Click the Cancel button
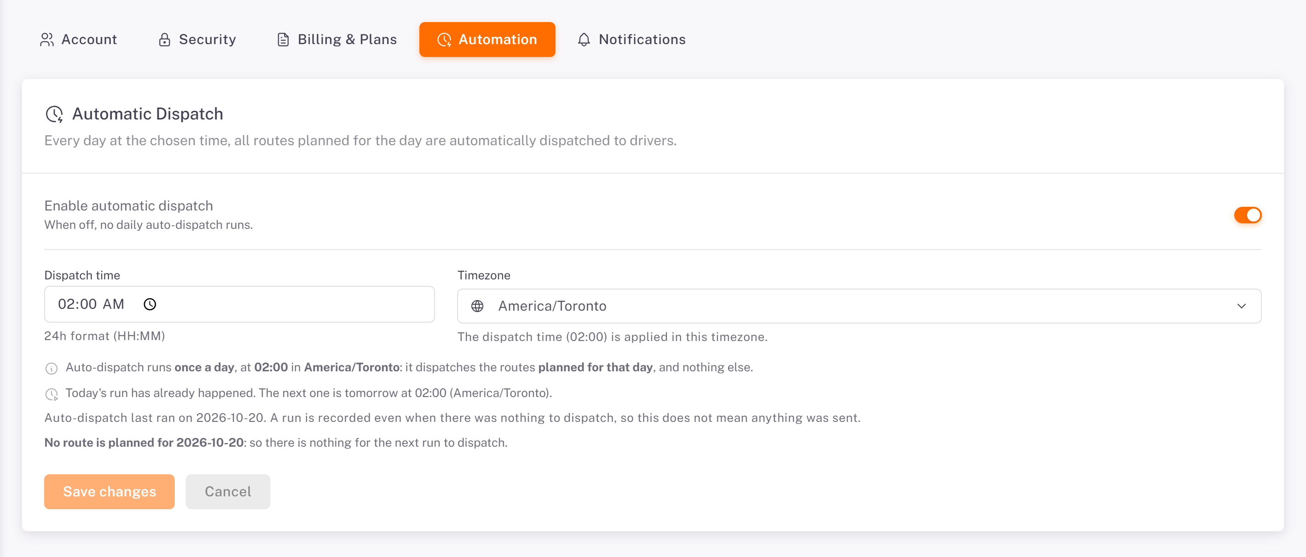 click(x=228, y=492)
